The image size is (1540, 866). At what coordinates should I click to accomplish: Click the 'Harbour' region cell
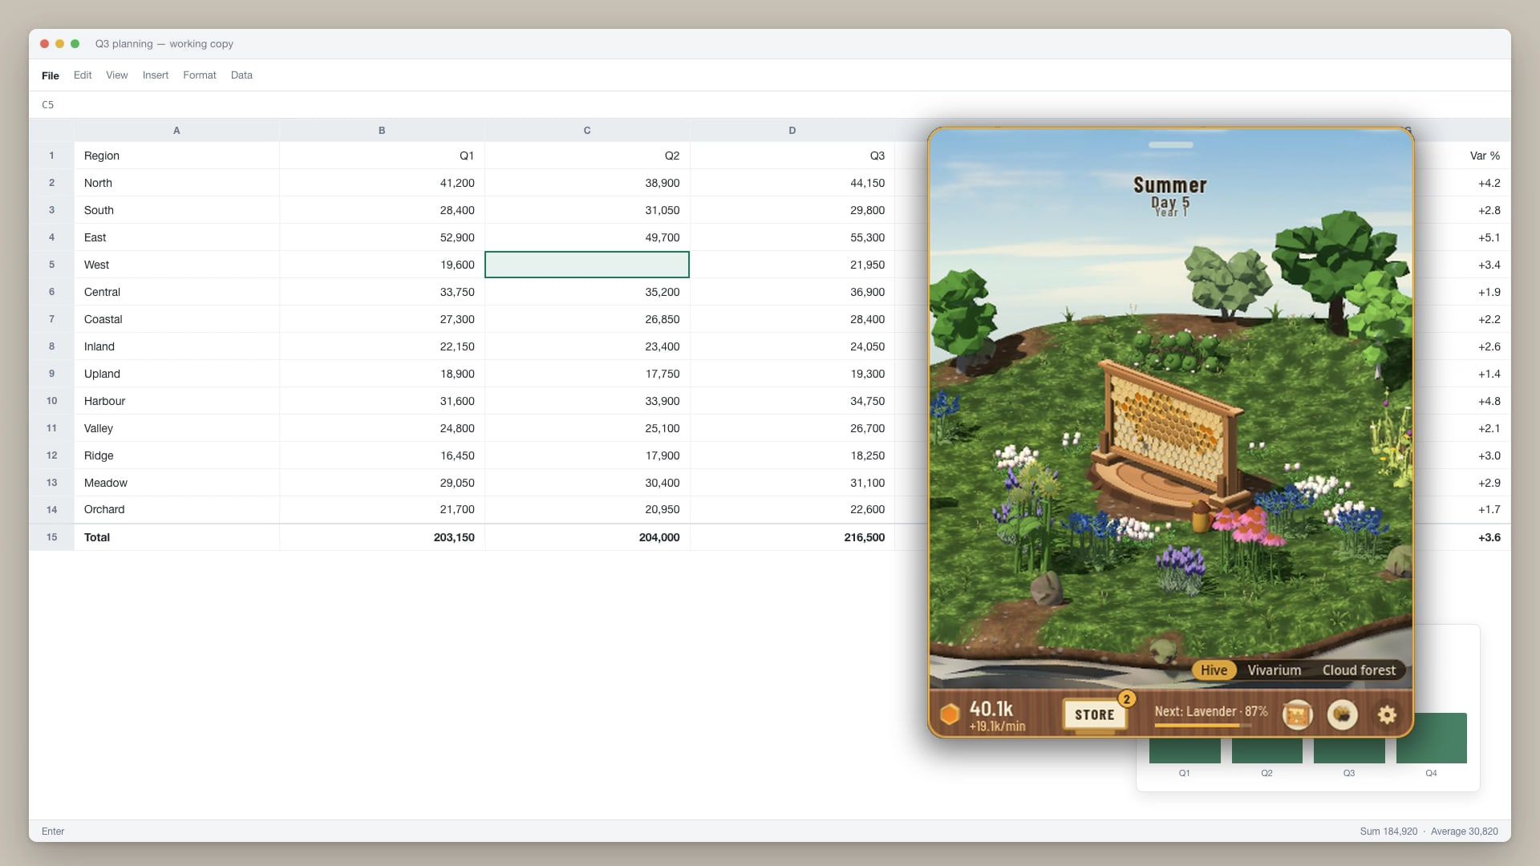coord(176,401)
